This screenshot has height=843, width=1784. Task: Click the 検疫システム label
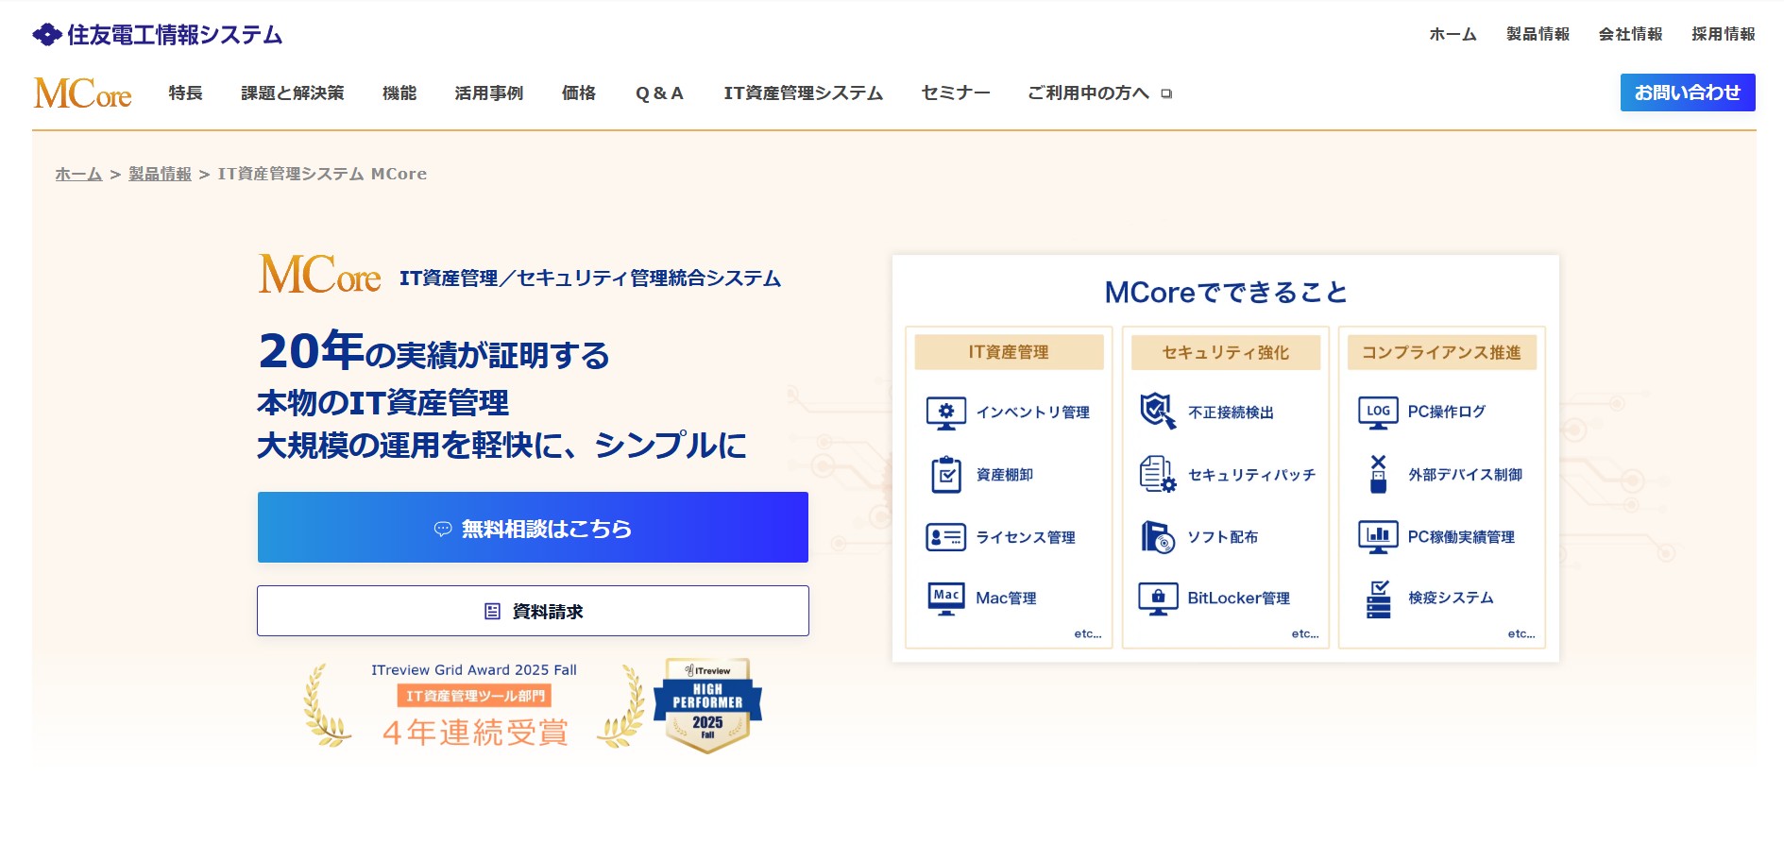coord(1452,599)
